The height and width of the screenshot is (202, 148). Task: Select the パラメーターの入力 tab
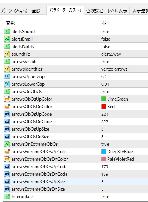pos(65,10)
